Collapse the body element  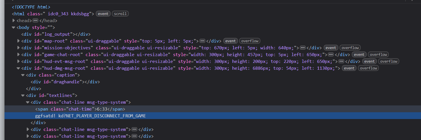click(x=14, y=27)
